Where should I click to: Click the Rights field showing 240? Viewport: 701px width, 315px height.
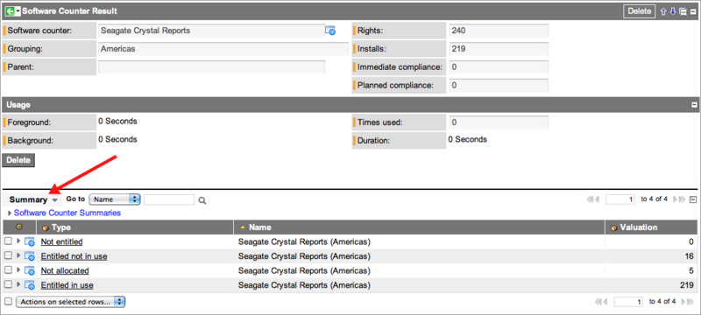[499, 31]
